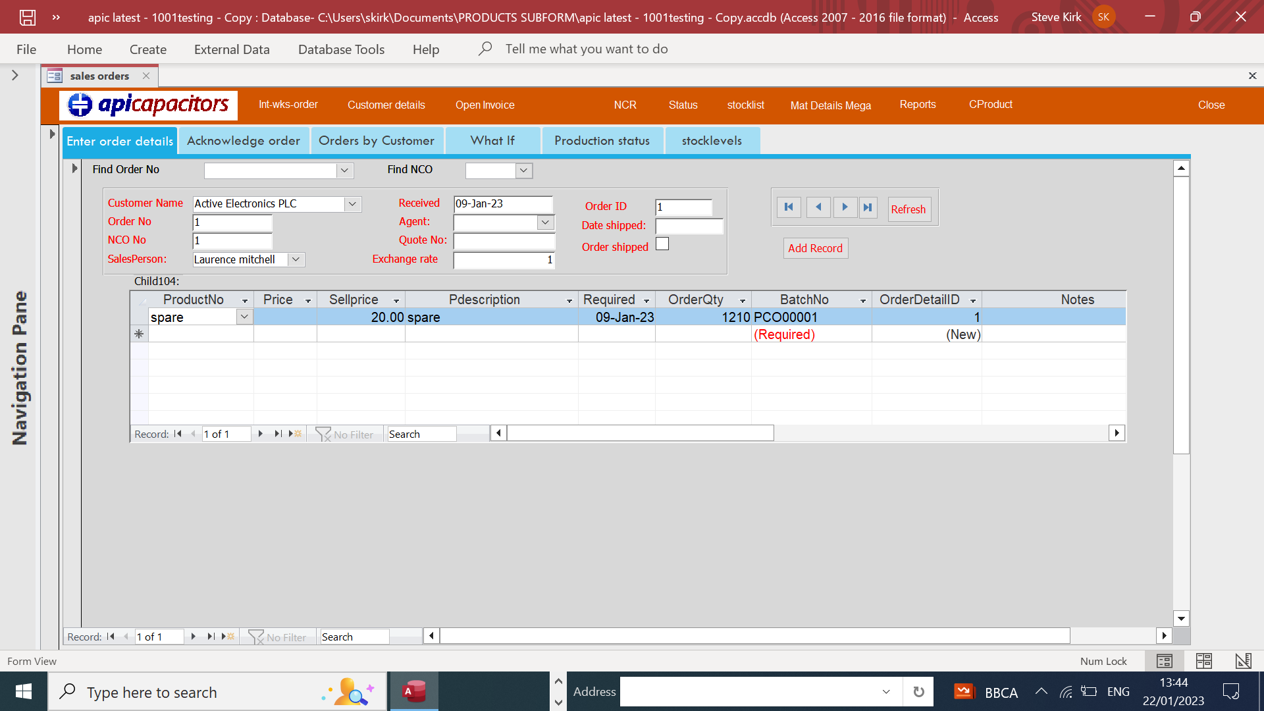
Task: Click the Mat Details Mega button
Action: [x=831, y=105]
